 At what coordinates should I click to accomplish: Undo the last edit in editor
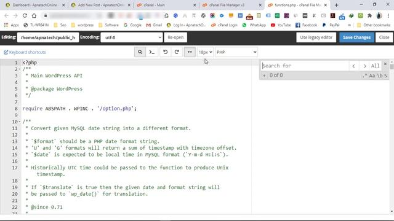pyautogui.click(x=166, y=52)
